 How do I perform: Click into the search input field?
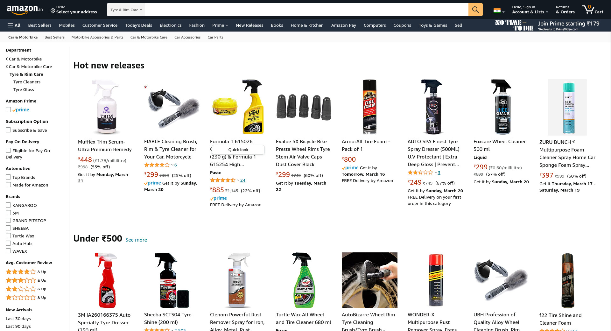[306, 10]
